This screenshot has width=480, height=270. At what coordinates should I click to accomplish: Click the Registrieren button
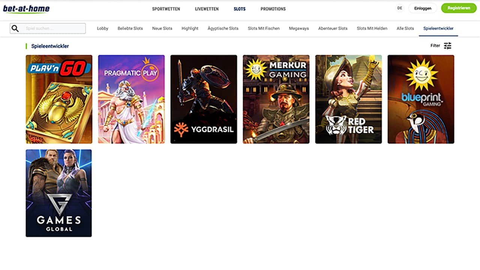click(x=458, y=8)
